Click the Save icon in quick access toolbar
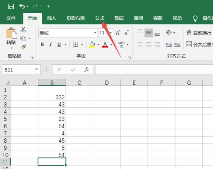Image resolution: width=213 pixels, height=169 pixels. [x=11, y=6]
